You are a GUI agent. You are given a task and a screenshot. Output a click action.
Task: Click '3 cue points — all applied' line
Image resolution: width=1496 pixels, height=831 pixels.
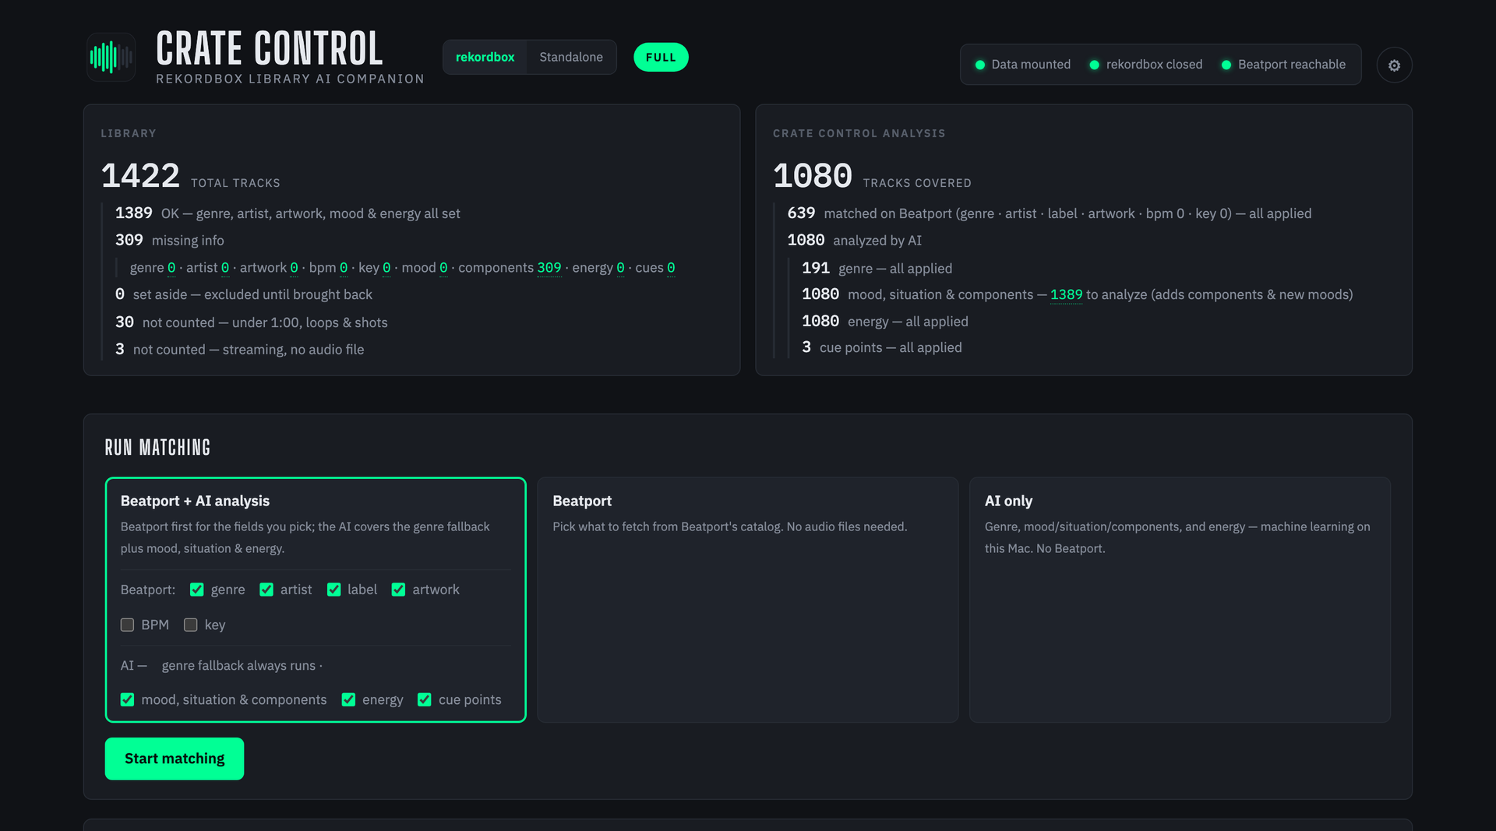tap(881, 347)
